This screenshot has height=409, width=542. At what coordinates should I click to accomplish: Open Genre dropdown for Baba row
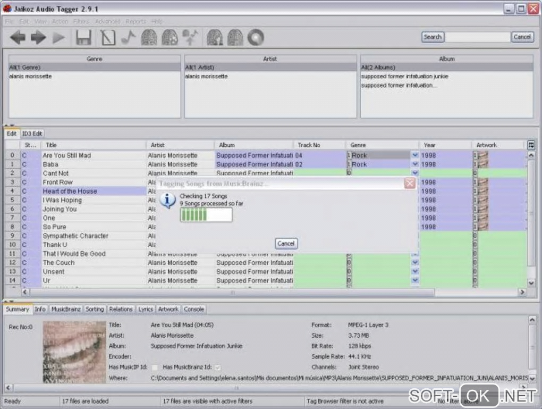[x=415, y=164]
